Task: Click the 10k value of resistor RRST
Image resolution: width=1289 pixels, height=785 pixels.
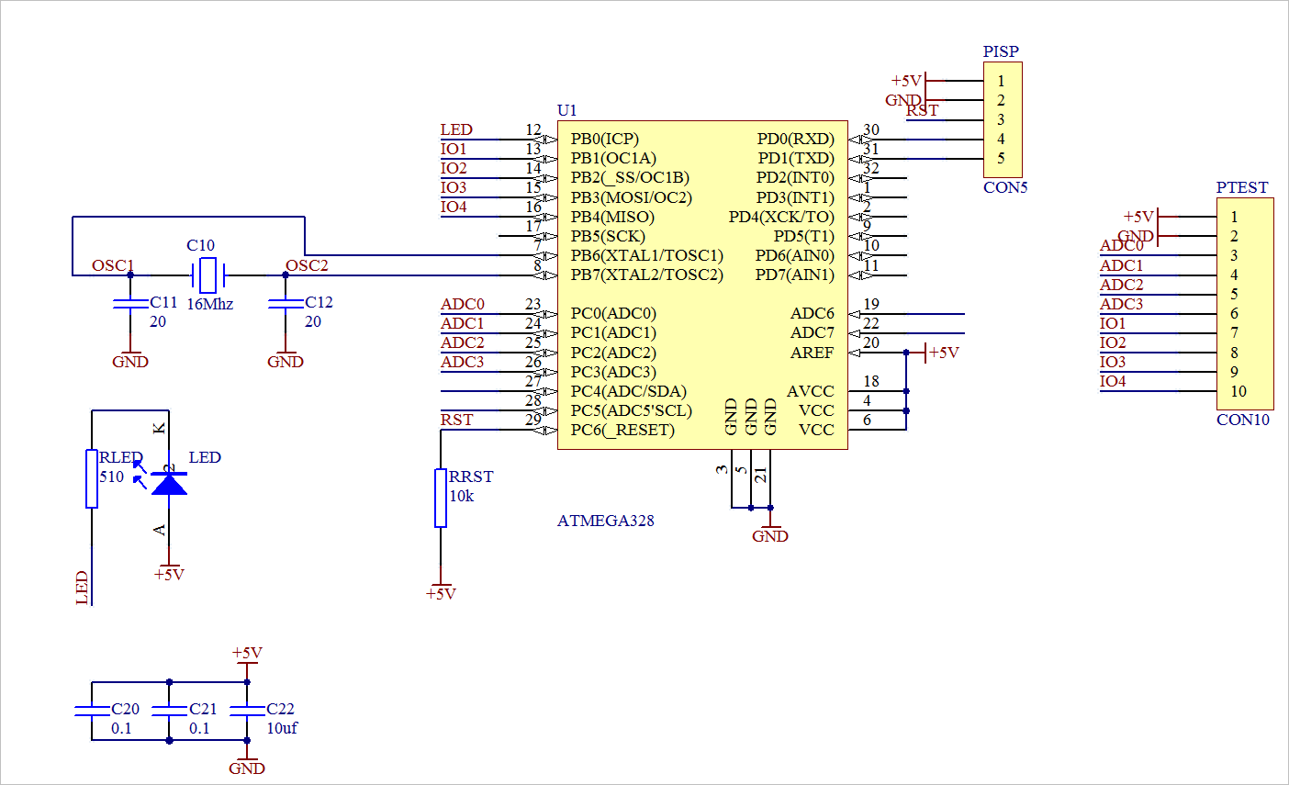Action: coord(462,496)
